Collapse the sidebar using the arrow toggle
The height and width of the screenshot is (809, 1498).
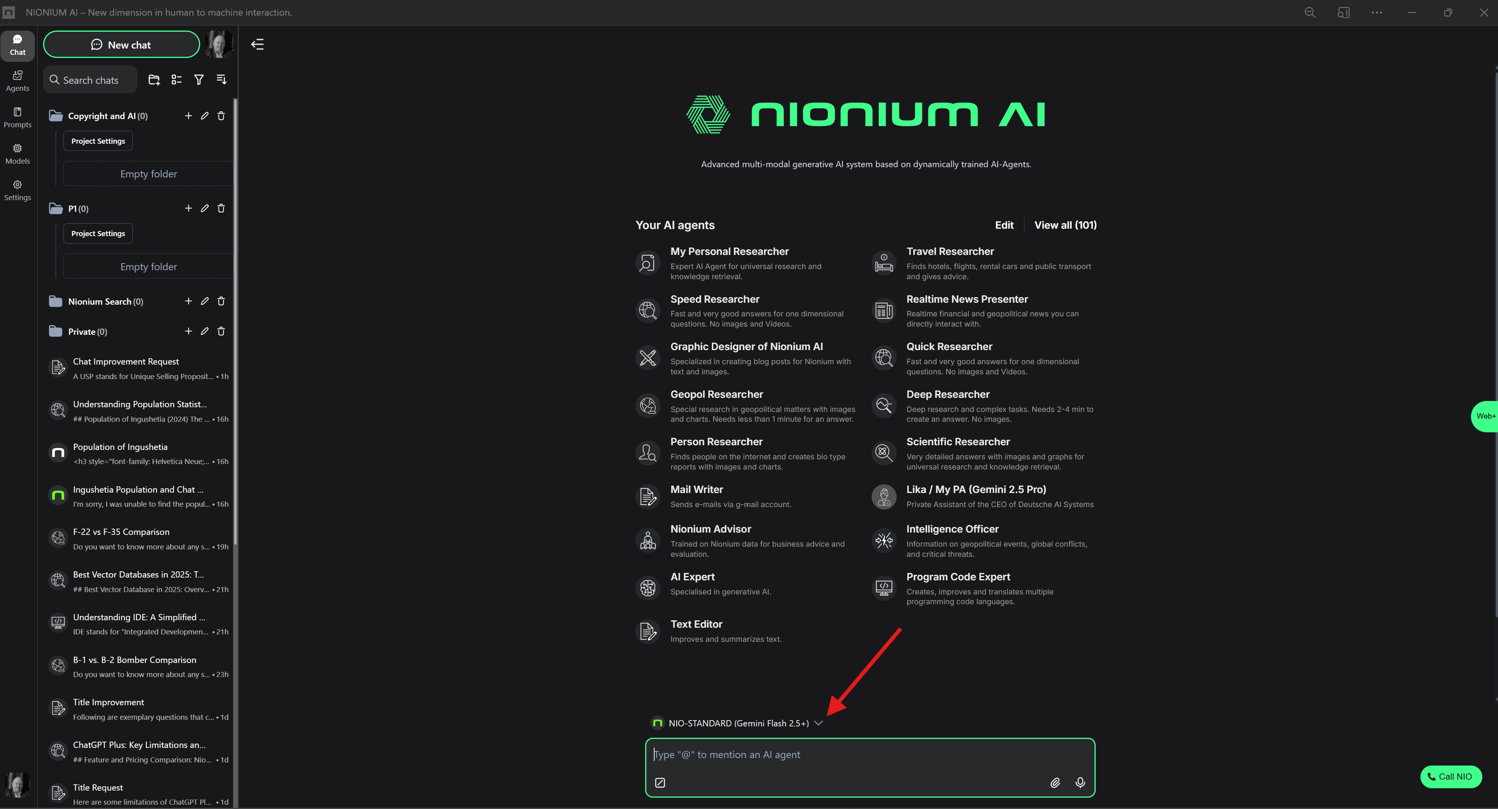point(258,44)
